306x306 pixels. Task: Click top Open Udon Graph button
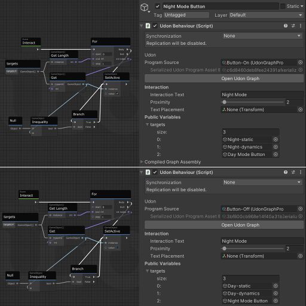224,78
